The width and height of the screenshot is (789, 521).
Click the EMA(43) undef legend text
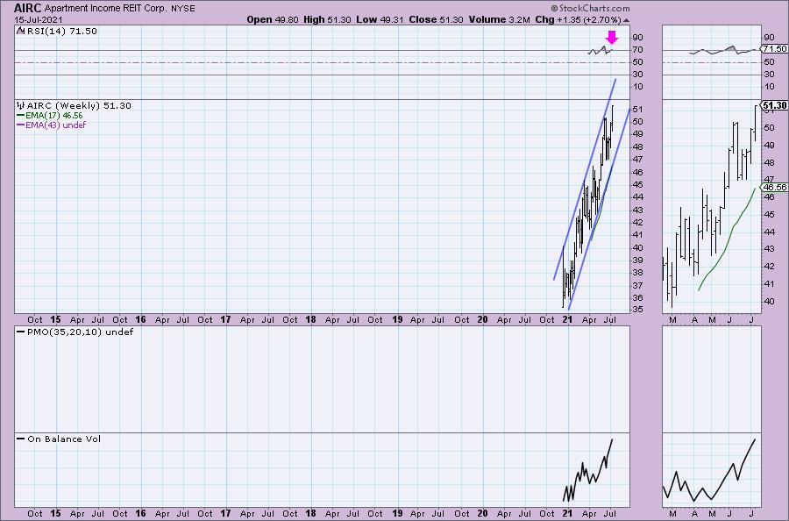tap(55, 125)
